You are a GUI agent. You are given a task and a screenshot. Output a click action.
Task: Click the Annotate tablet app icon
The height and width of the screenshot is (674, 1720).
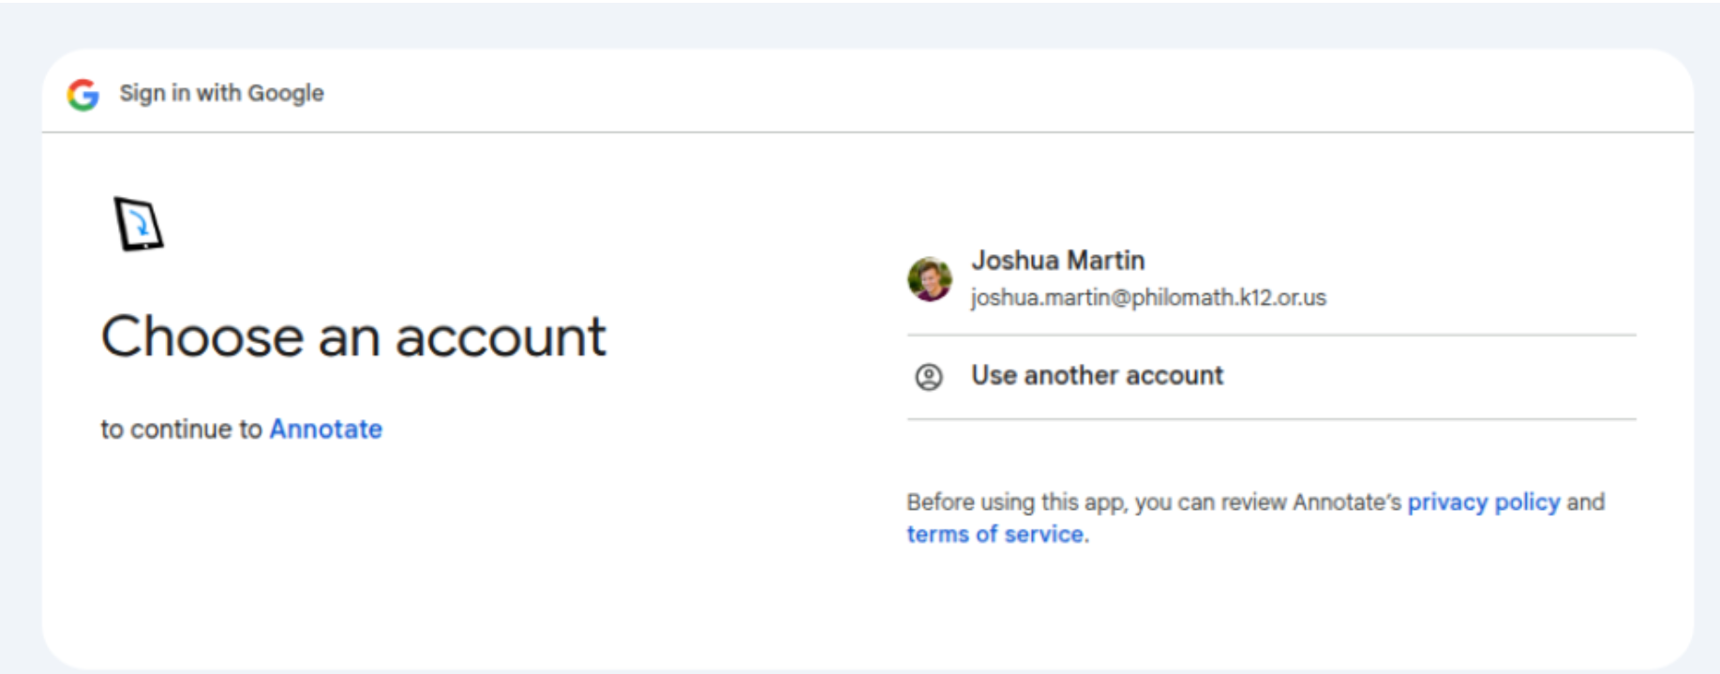point(139,223)
